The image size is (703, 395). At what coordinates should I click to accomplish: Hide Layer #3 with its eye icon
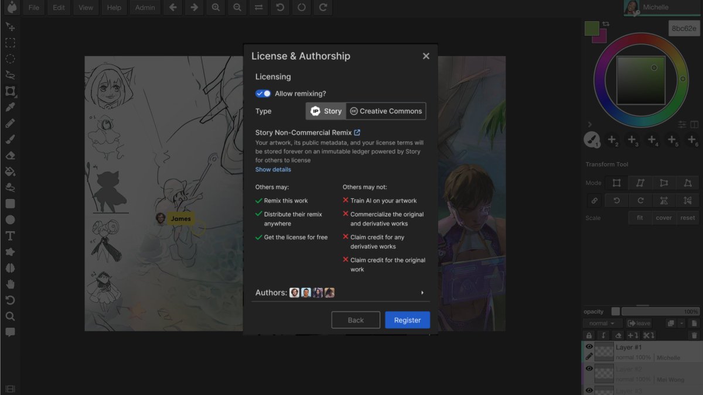[589, 390]
